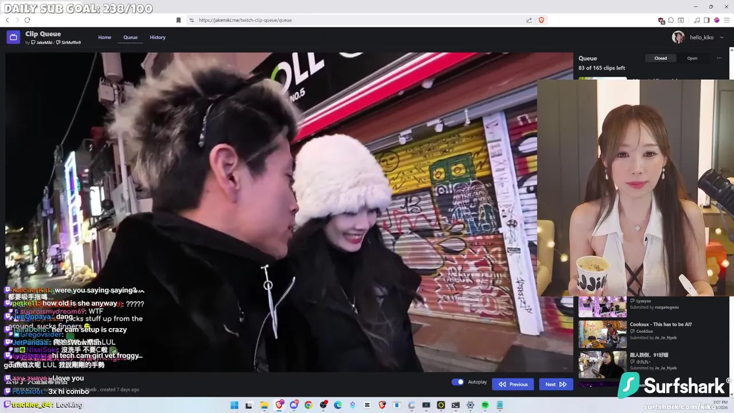Screen dimensions: 734x413
Task: Reload the page with the refresh icon
Action: [x=27, y=20]
